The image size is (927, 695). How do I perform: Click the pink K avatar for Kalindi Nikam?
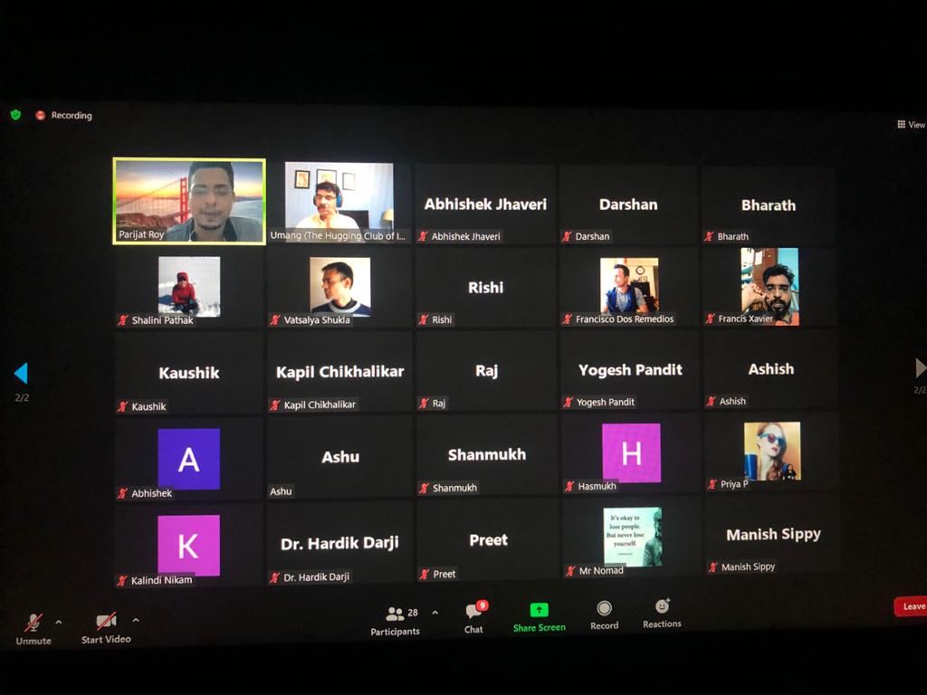click(x=189, y=545)
